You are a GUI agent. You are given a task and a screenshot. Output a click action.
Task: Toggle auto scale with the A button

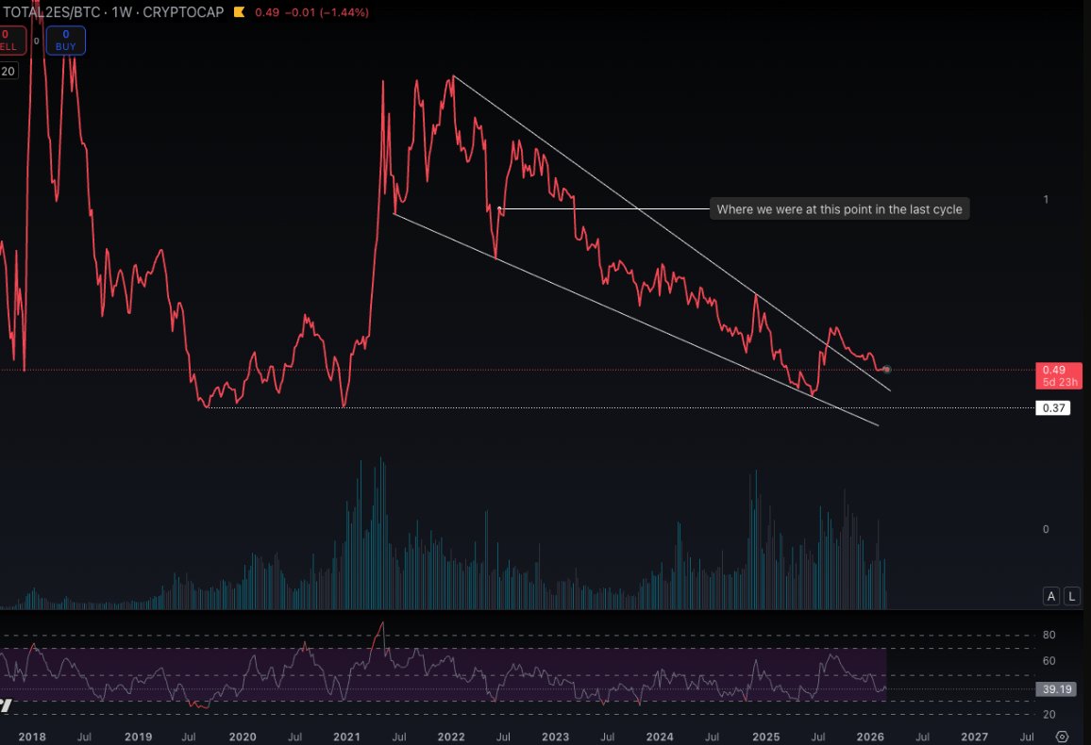1051,596
